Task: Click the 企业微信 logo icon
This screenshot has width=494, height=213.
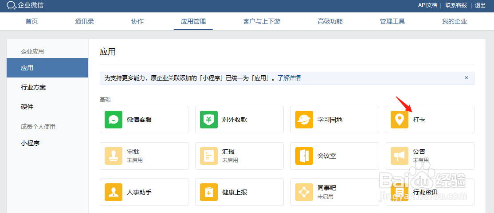Action: point(12,5)
